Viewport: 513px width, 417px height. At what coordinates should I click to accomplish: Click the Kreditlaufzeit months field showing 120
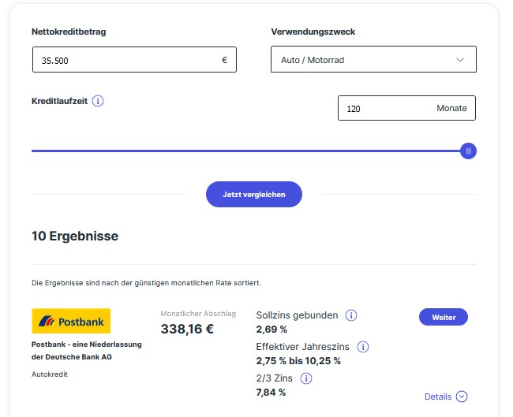[x=387, y=109]
